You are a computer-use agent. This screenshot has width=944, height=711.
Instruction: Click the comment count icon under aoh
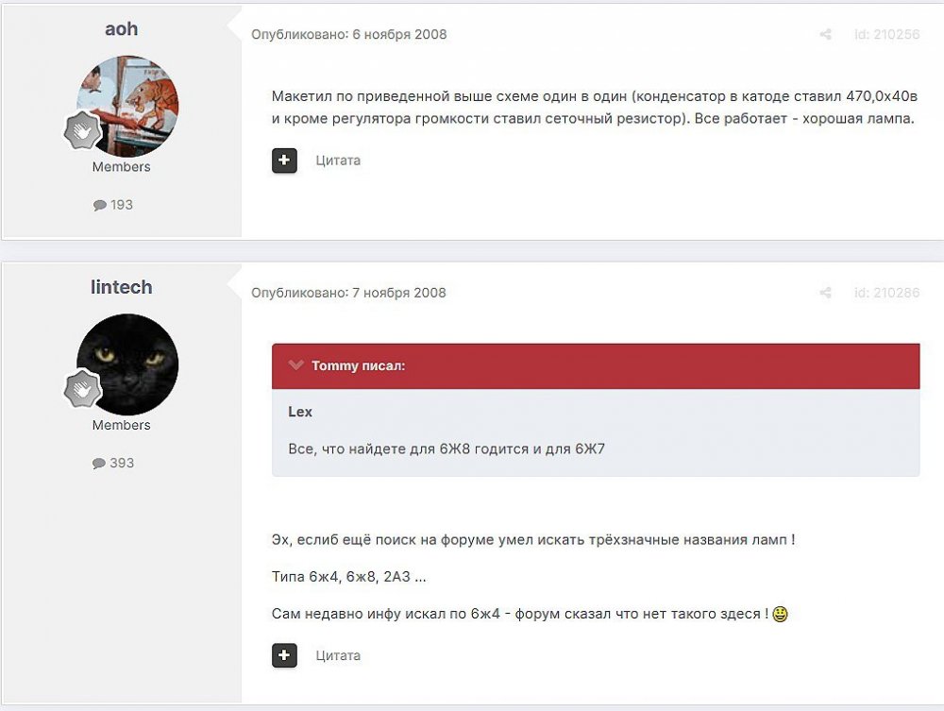pos(99,205)
